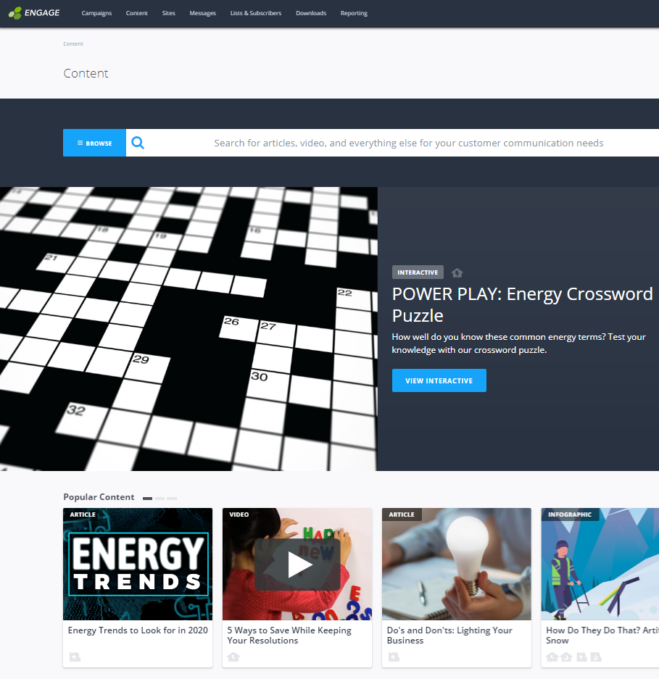Select the third Popular Content carousel indicator
The width and height of the screenshot is (659, 679).
coord(171,498)
